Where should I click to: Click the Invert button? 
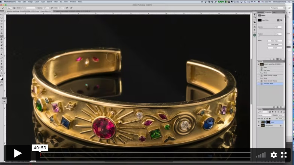(x=275, y=48)
